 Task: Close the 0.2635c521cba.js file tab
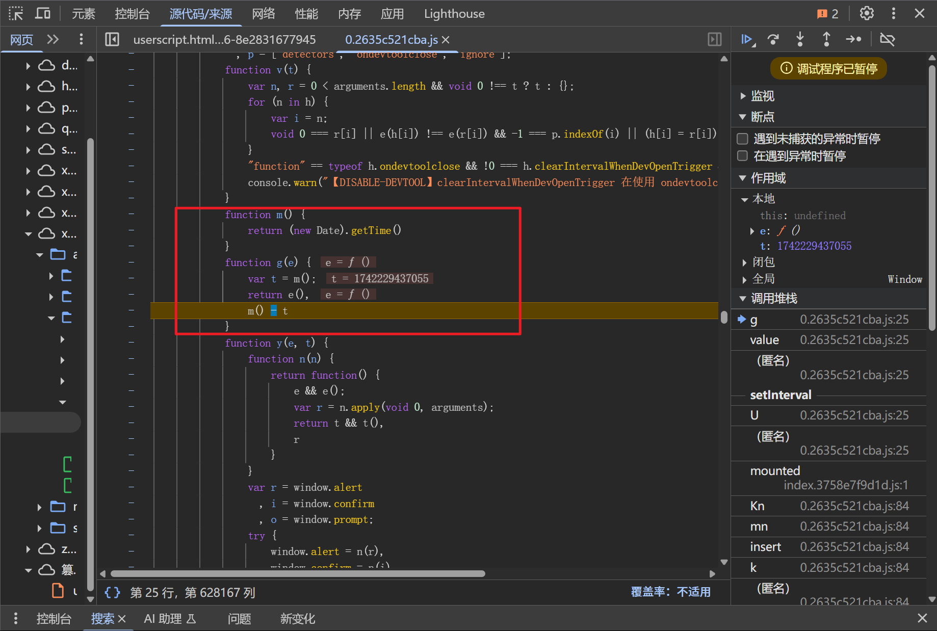(446, 40)
